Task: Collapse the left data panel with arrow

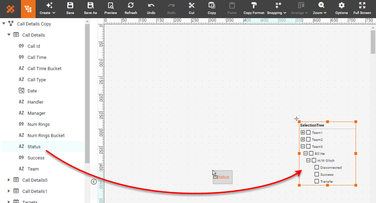Action: pos(93,181)
